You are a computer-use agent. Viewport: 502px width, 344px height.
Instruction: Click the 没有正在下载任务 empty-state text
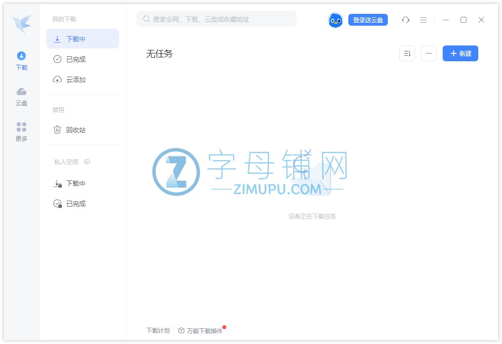pos(312,216)
